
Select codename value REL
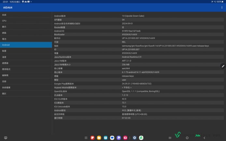pos(124,42)
